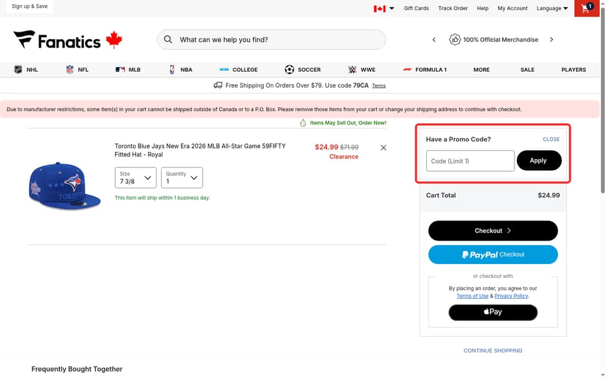
Task: Click the WWE logo icon
Action: tap(352, 69)
